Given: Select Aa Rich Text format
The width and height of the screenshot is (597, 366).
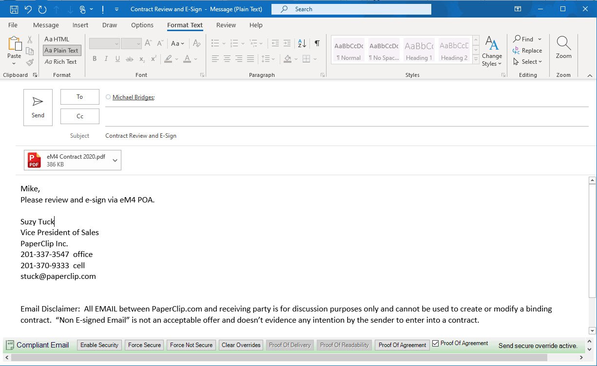Looking at the screenshot, I should 61,62.
